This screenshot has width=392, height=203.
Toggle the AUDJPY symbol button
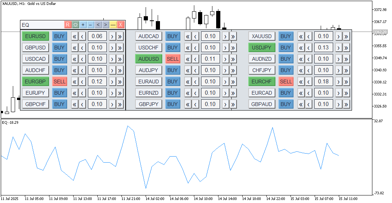click(149, 70)
